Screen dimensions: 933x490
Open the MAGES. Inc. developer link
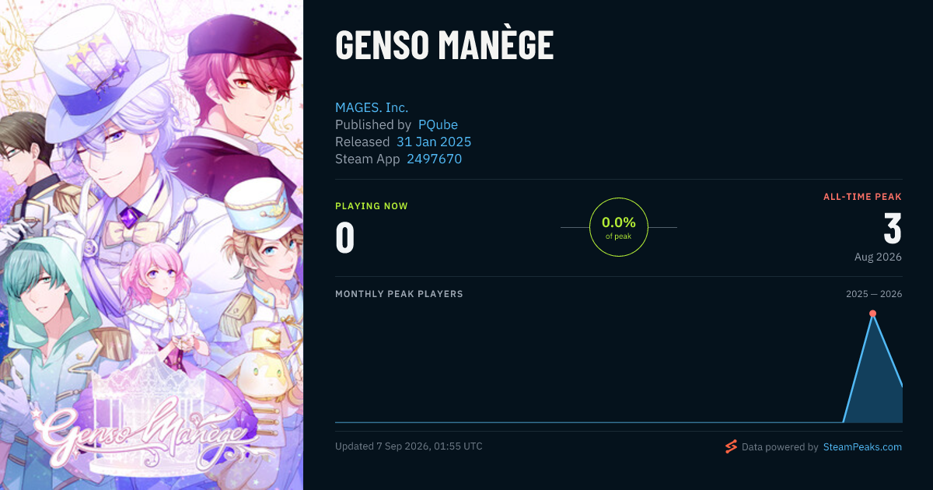coord(372,107)
